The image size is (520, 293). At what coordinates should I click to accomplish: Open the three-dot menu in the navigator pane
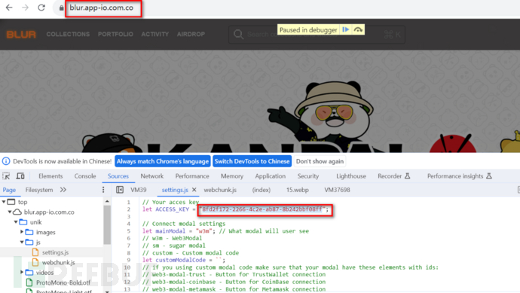click(x=103, y=190)
